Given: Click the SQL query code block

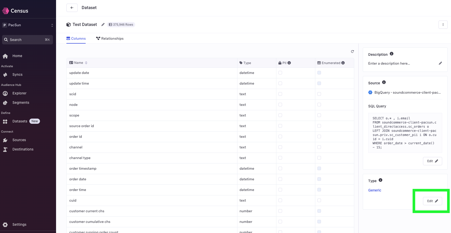Looking at the screenshot, I should (x=405, y=133).
